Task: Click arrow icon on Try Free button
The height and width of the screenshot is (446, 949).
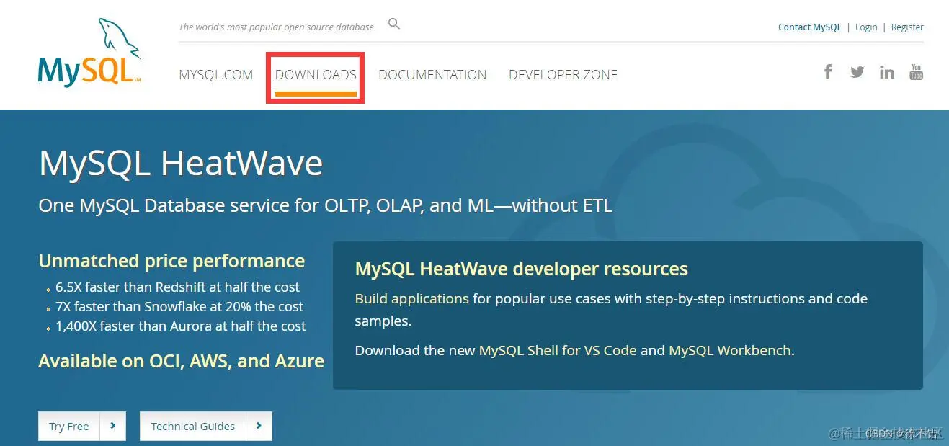Action: coord(113,426)
